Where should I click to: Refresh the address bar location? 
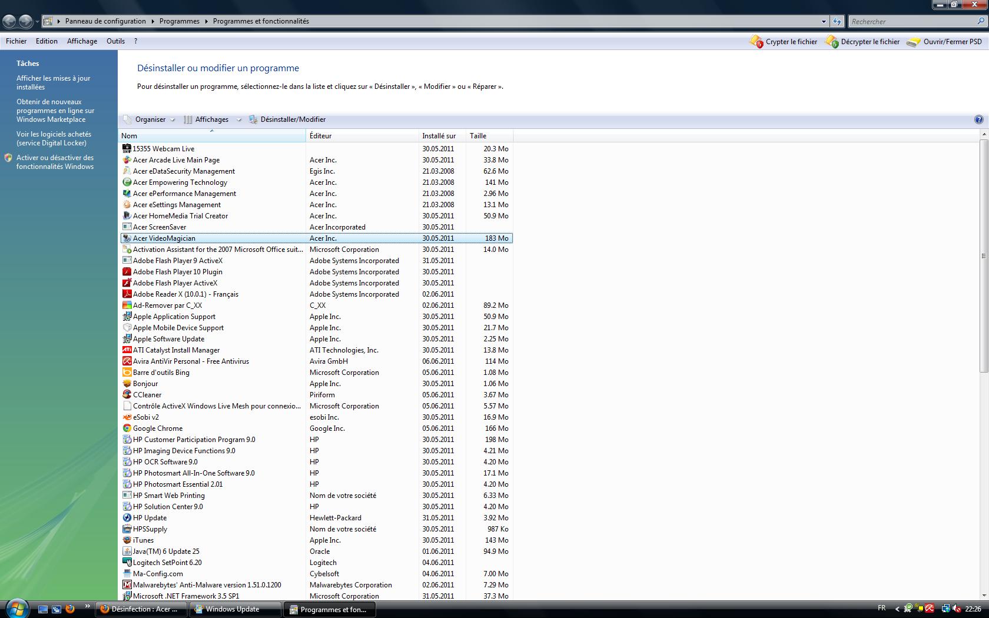point(837,21)
